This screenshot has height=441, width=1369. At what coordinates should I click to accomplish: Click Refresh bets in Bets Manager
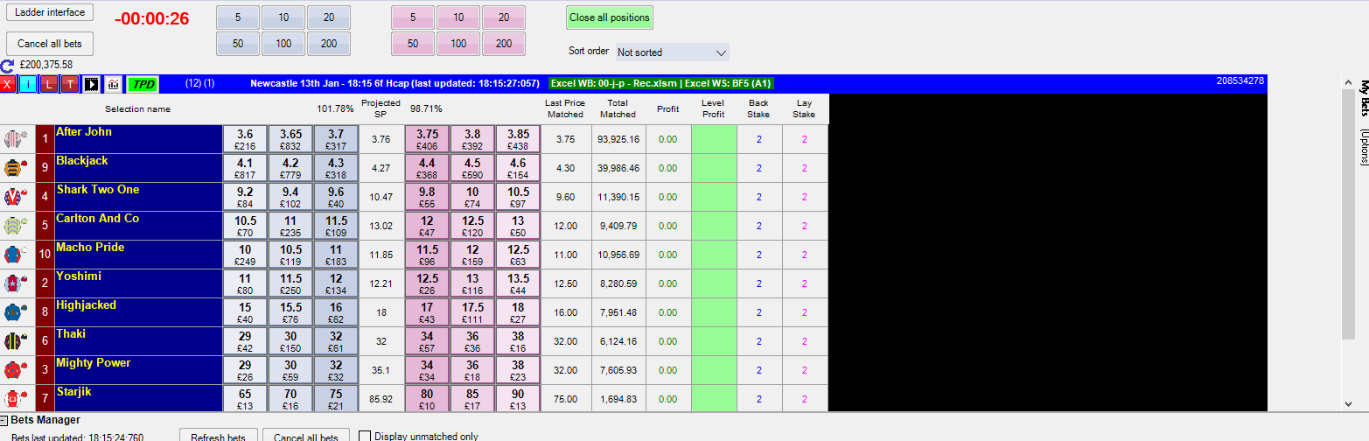click(219, 437)
